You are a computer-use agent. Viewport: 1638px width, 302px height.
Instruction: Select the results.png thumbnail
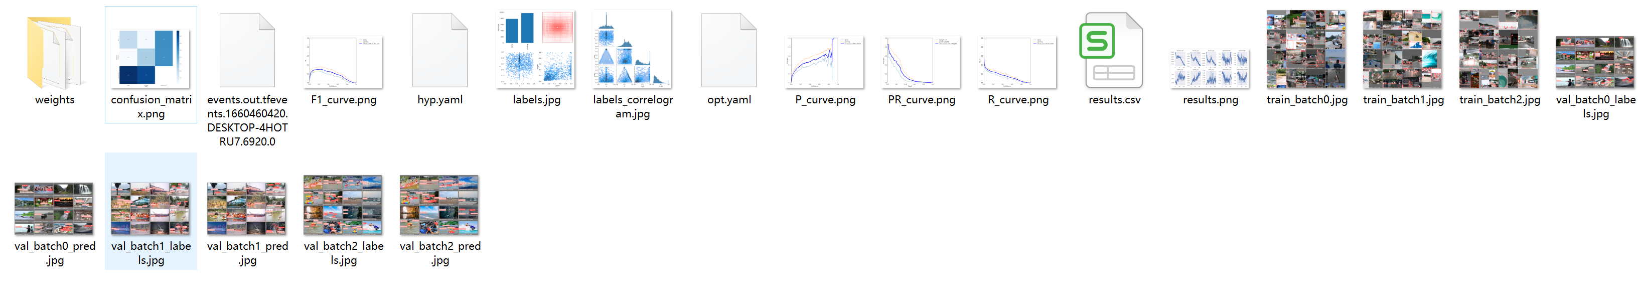click(x=1210, y=69)
